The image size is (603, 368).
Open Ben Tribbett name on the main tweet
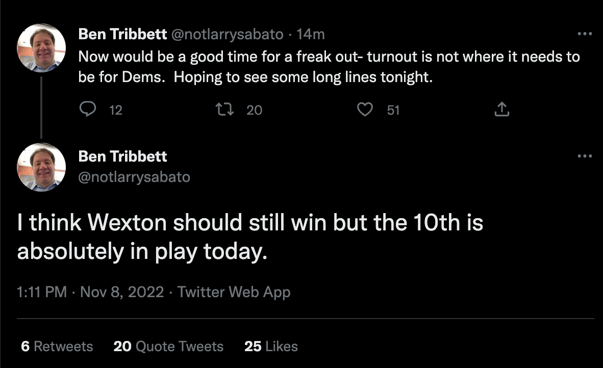coord(122,156)
